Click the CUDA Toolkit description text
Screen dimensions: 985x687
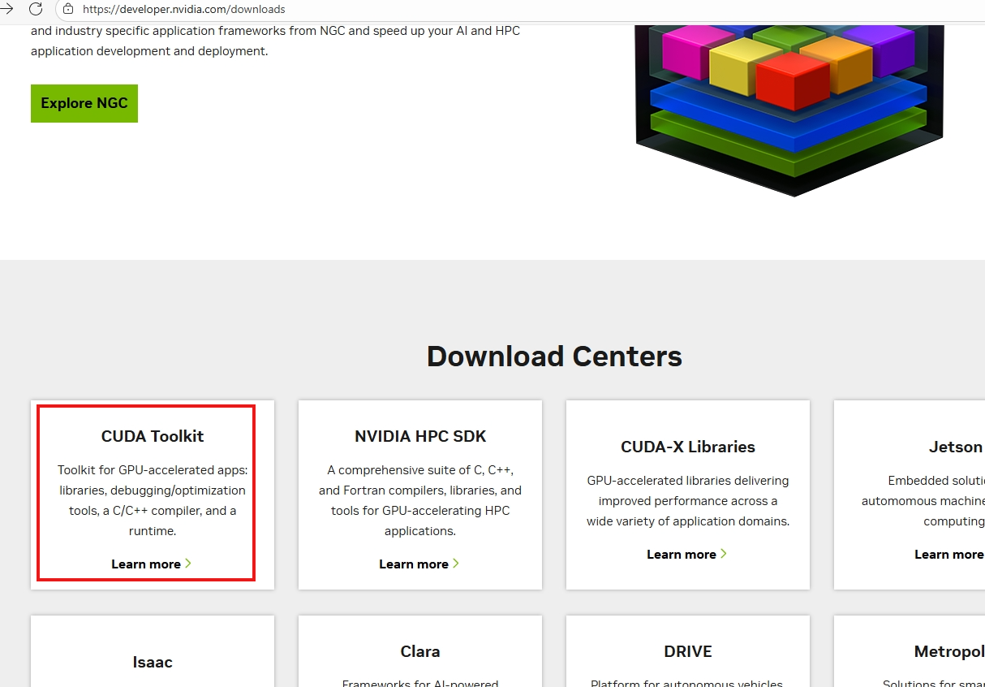coord(153,500)
